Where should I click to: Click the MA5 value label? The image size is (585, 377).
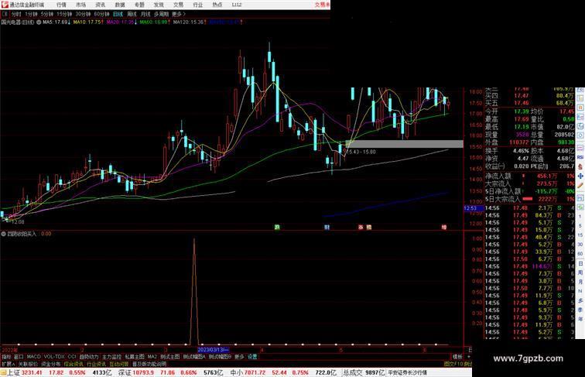pyautogui.click(x=56, y=22)
